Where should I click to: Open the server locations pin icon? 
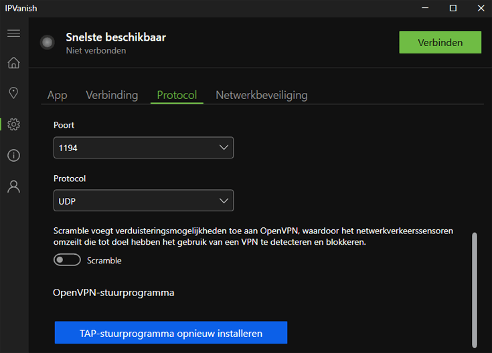(x=13, y=93)
